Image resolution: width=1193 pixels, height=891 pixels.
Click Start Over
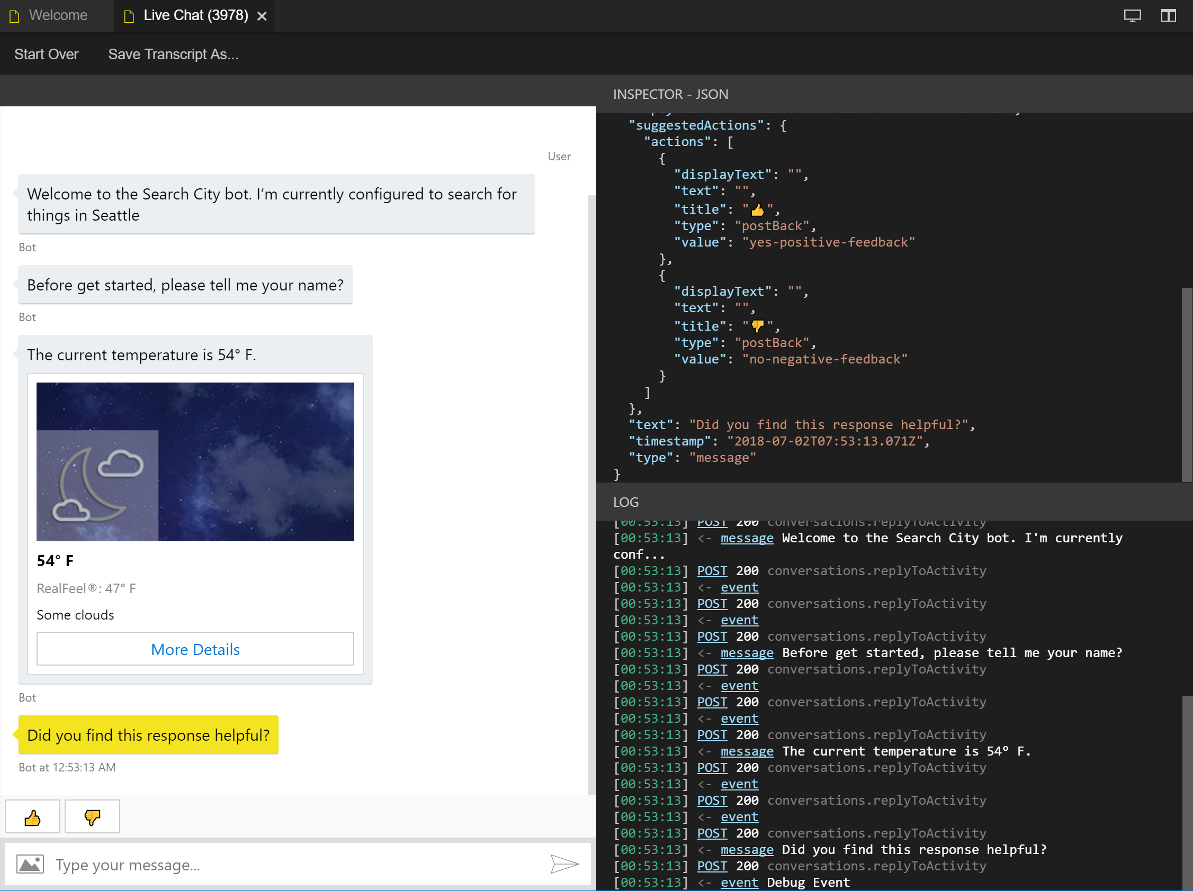tap(47, 54)
